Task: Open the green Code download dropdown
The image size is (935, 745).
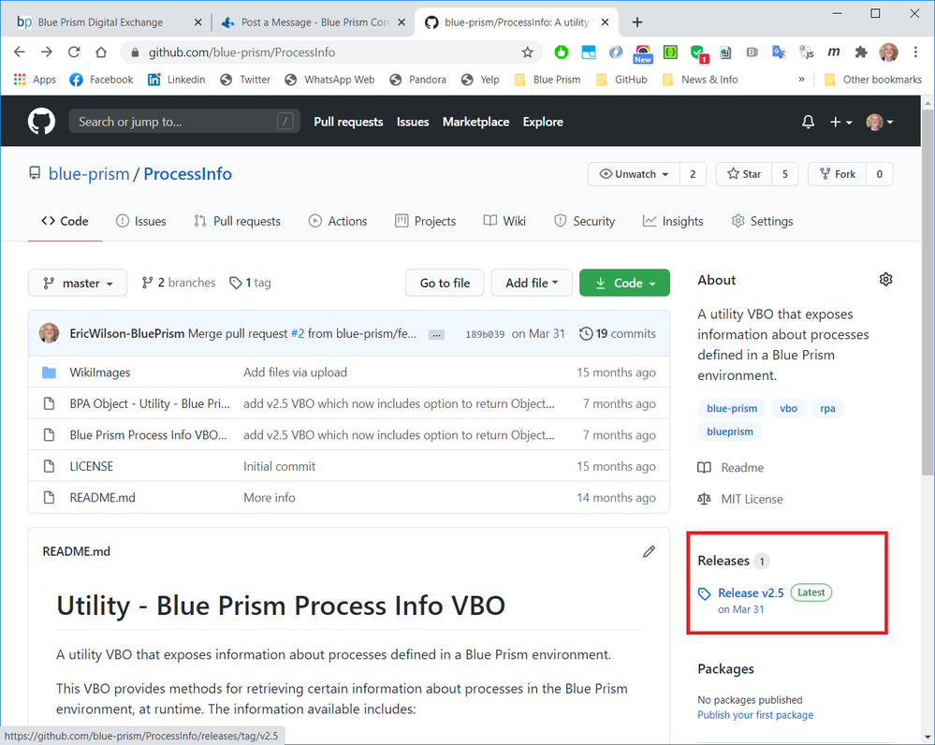Action: (x=624, y=283)
